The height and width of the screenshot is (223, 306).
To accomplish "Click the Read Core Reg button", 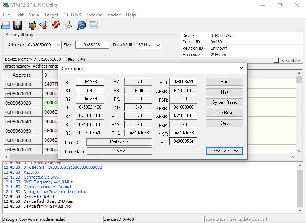I will point(224,151).
